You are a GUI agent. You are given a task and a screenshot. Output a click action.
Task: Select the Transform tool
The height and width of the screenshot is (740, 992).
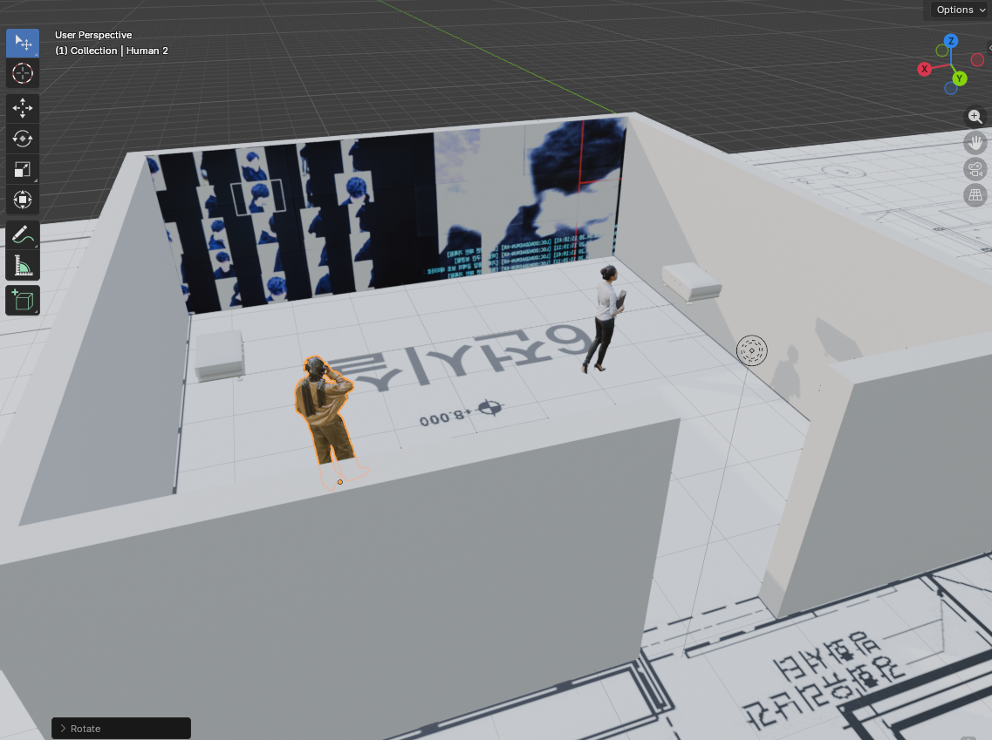23,200
